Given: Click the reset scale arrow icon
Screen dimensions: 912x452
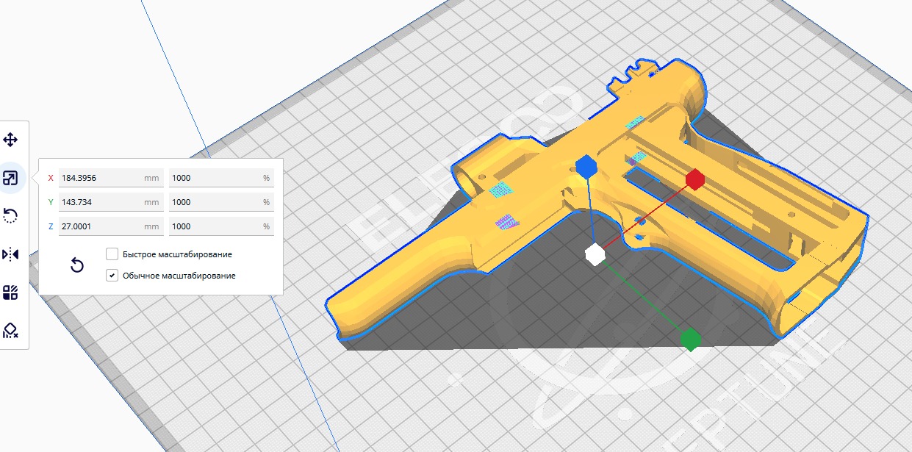Looking at the screenshot, I should [x=77, y=265].
